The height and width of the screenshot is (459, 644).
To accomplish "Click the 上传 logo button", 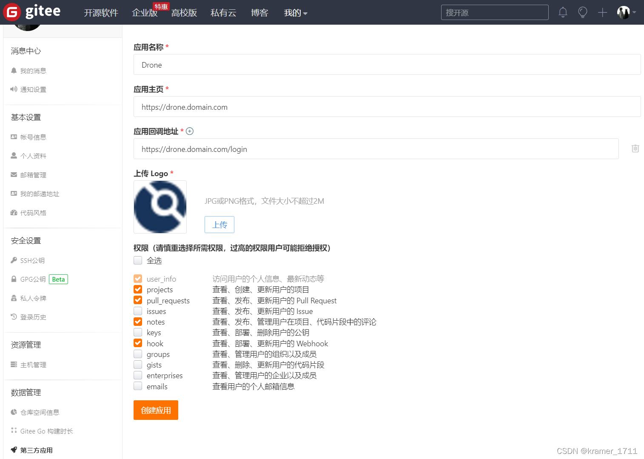I will (219, 224).
